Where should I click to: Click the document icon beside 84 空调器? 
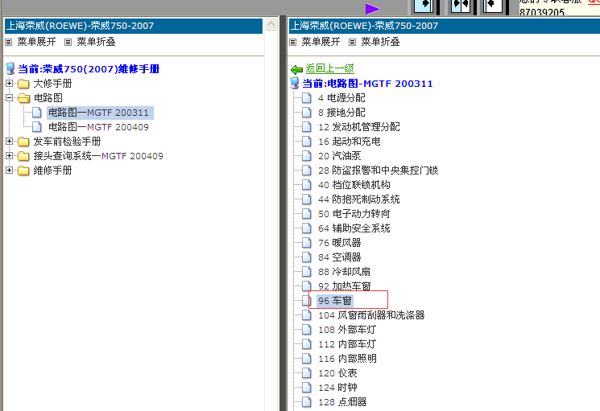(x=307, y=257)
